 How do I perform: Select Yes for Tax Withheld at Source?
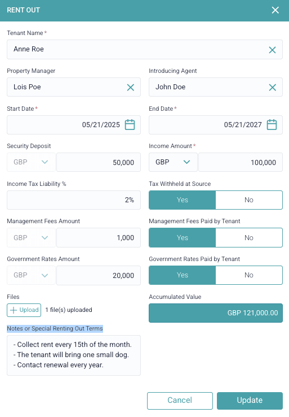pyautogui.click(x=183, y=200)
